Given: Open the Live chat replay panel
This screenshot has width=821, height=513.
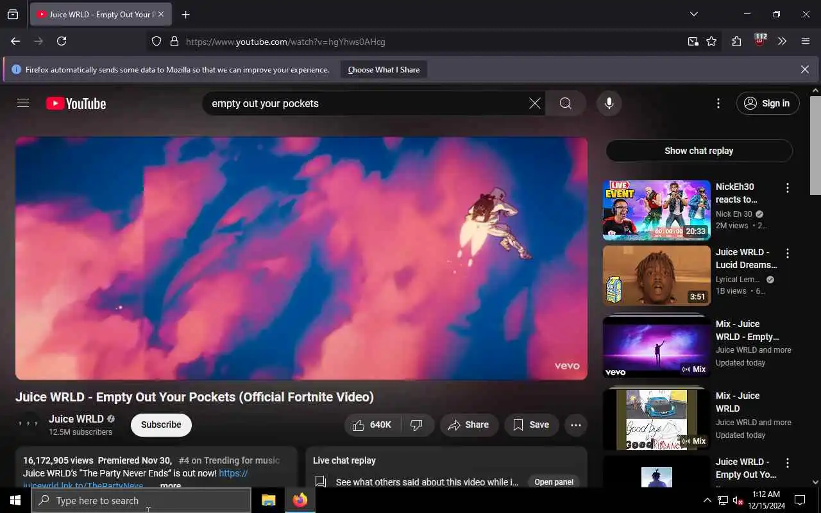Looking at the screenshot, I should click(x=554, y=482).
